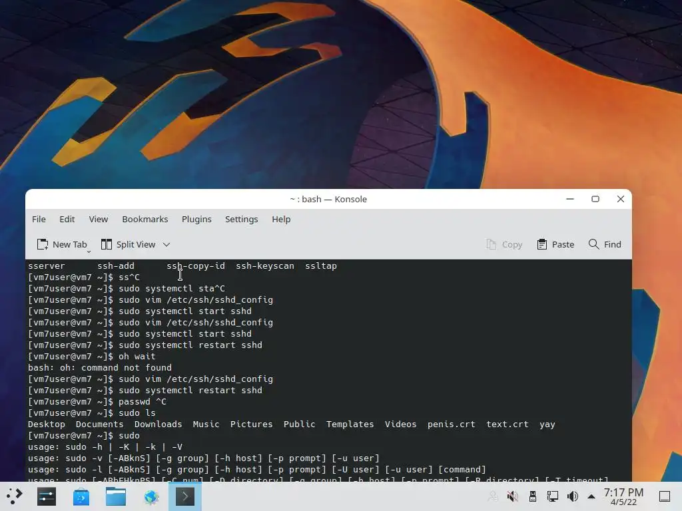Click the muted microphone tray icon
The image size is (682, 511).
513,496
